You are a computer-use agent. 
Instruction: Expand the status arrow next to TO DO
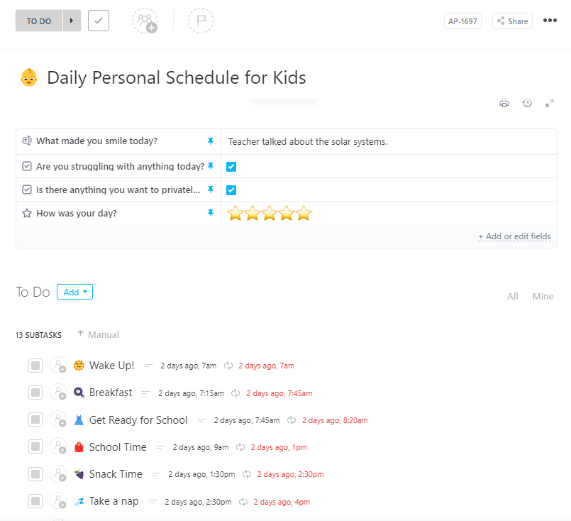(71, 21)
